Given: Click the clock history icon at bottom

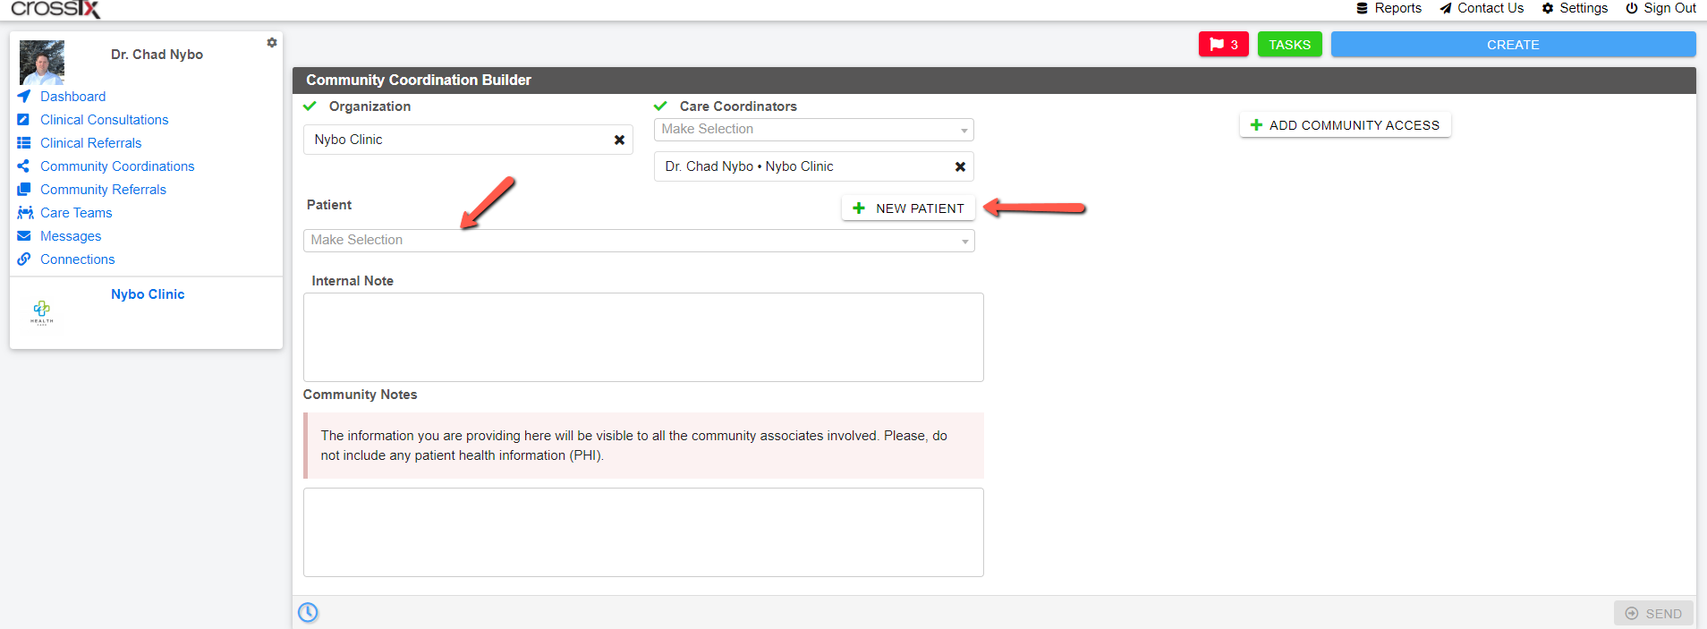Looking at the screenshot, I should tap(308, 612).
